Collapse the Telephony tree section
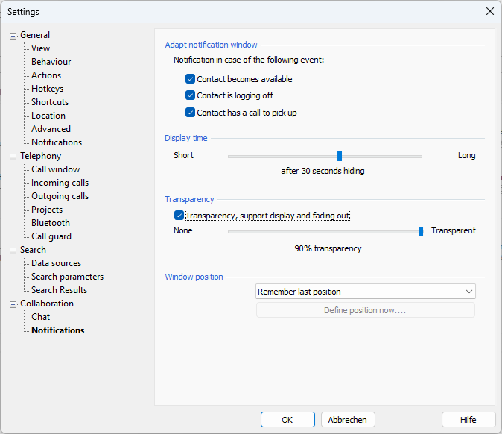 [13, 156]
